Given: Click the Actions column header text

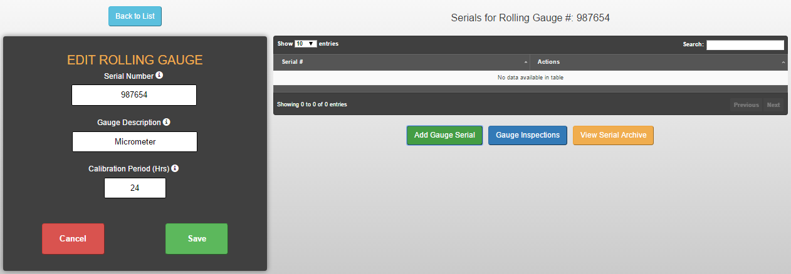Looking at the screenshot, I should [548, 62].
